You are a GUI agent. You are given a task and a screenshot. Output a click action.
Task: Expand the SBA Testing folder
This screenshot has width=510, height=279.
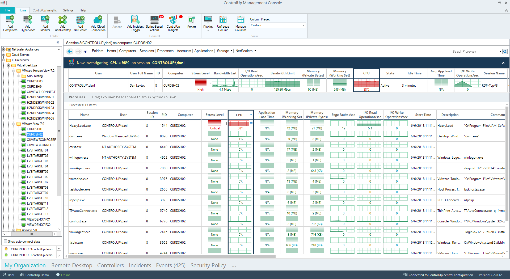tap(19, 76)
